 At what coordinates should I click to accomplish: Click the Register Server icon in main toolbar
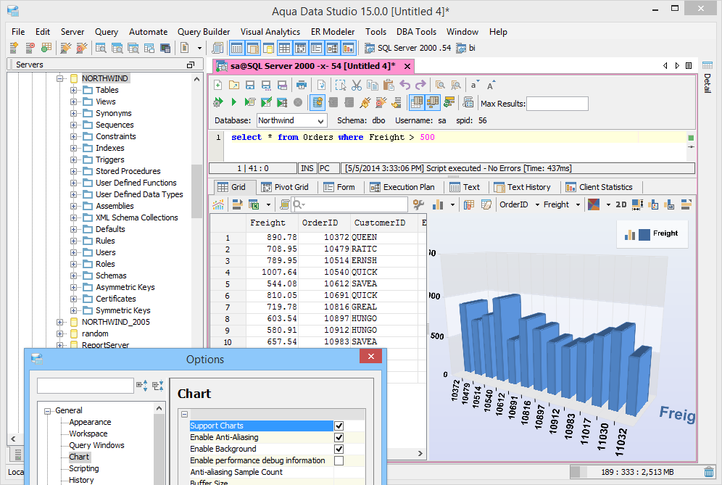14,47
